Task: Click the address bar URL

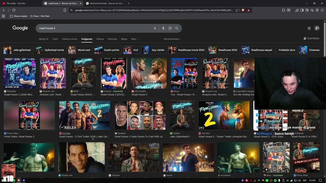Action: point(154,10)
